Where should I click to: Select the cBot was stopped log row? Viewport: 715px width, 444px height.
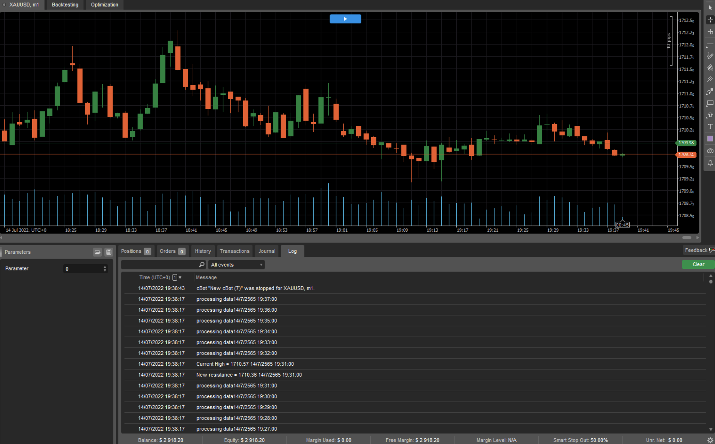pyautogui.click(x=415, y=288)
